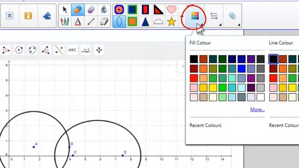Open the add-ons puzzle piece icon
299x168 pixels.
(47, 16)
